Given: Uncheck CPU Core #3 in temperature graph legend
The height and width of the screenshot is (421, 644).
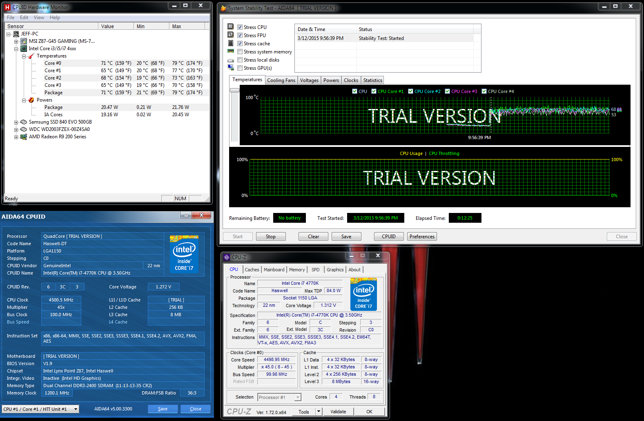Looking at the screenshot, I should pyautogui.click(x=447, y=91).
